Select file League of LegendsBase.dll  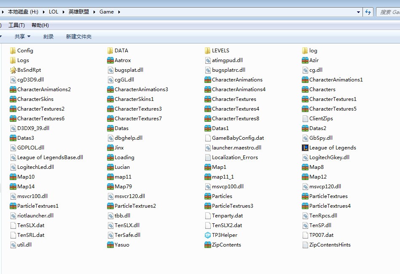[46, 157]
